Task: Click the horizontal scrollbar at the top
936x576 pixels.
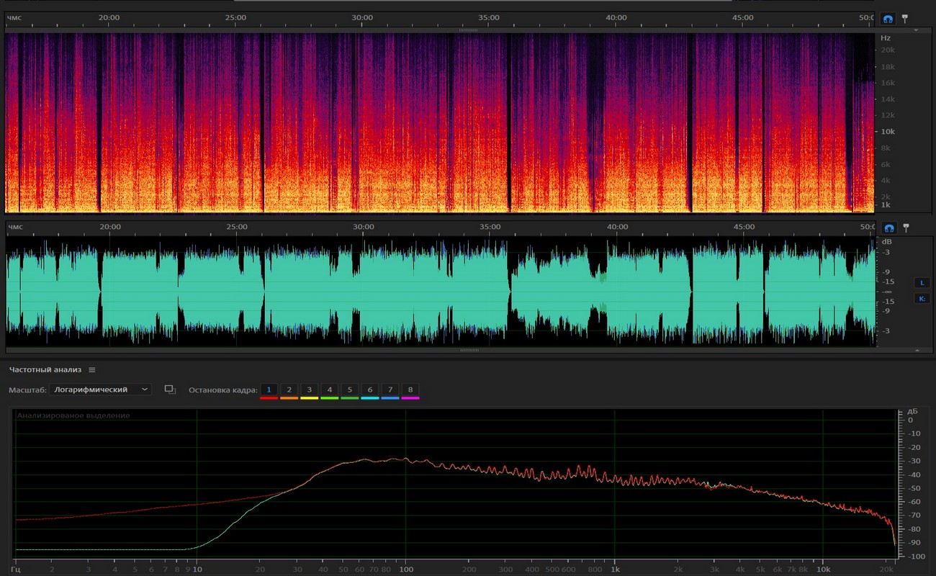Action: click(482, 1)
